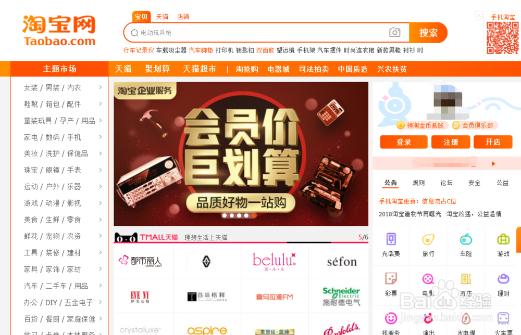The height and width of the screenshot is (335, 521).
Task: Switch to the 天猫 search tab
Action: coord(162,17)
